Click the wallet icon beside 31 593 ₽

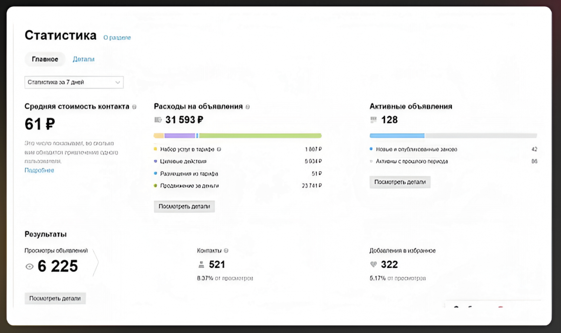(x=158, y=120)
